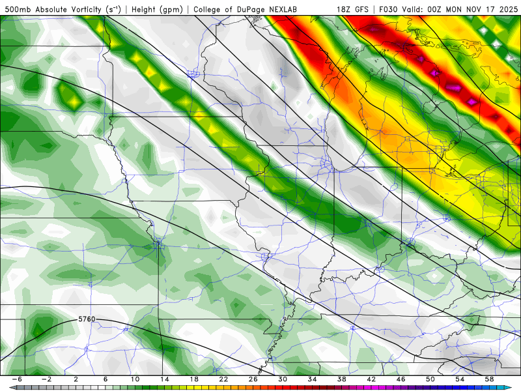Click the 6 colorbar tick label
Screen dimensions: 521x391
click(x=106, y=379)
